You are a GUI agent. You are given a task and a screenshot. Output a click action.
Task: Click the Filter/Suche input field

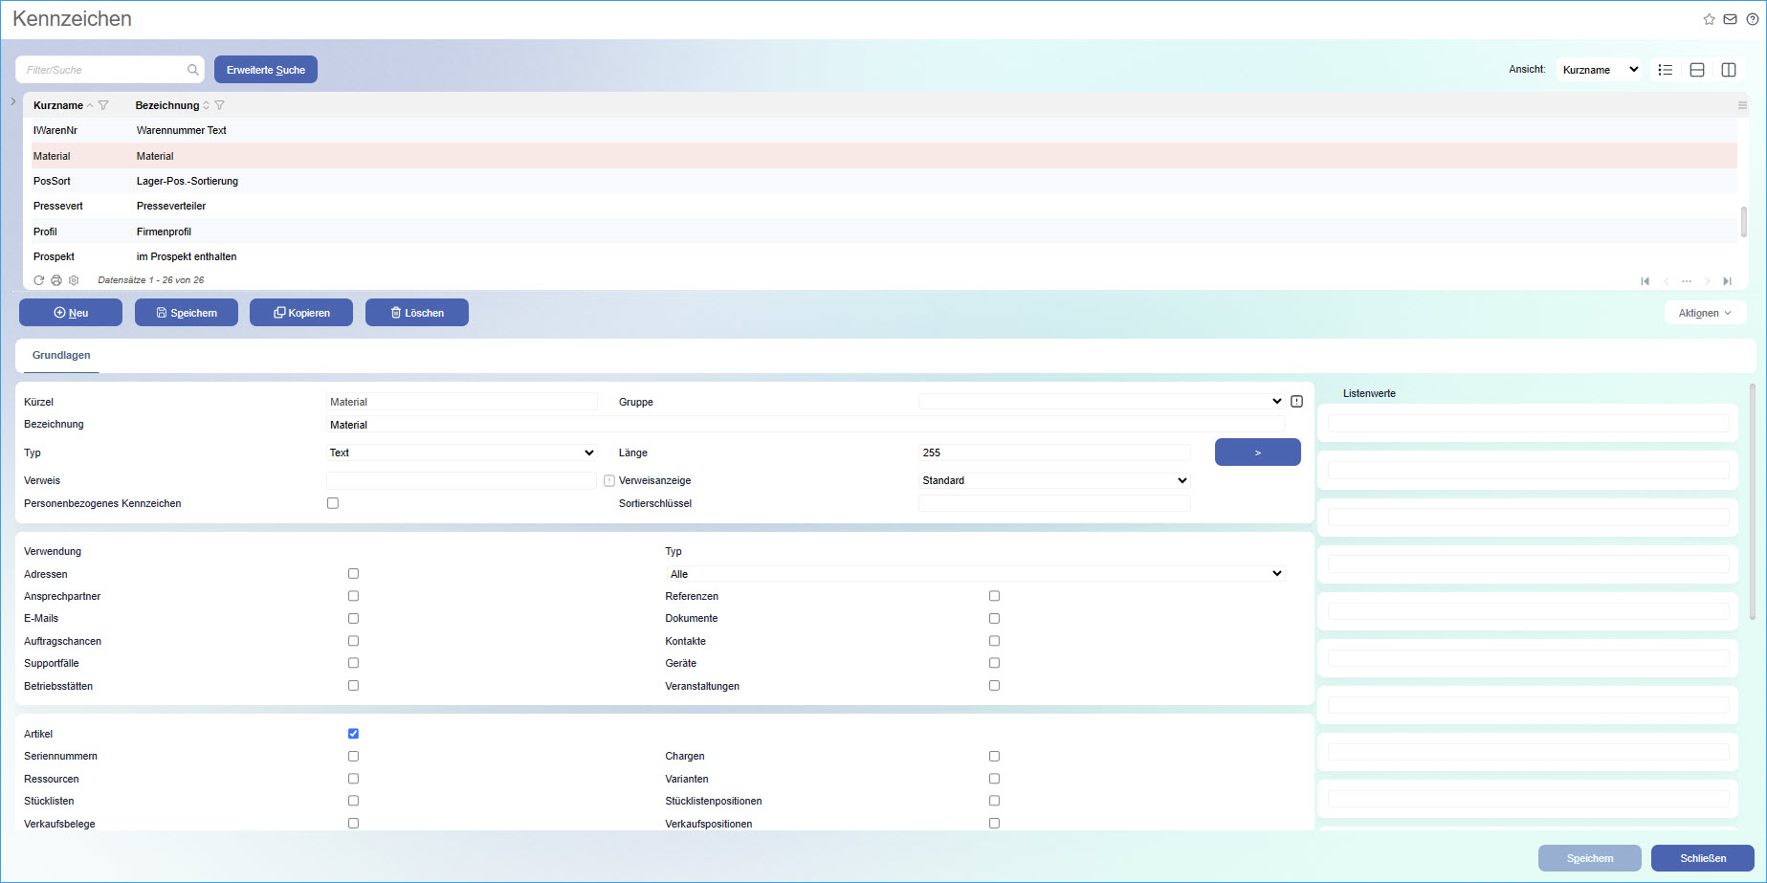click(x=103, y=70)
